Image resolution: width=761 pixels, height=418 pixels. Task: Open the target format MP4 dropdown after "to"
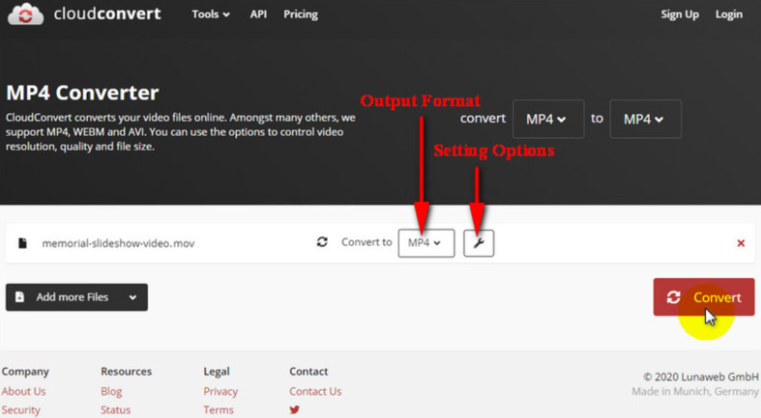646,119
